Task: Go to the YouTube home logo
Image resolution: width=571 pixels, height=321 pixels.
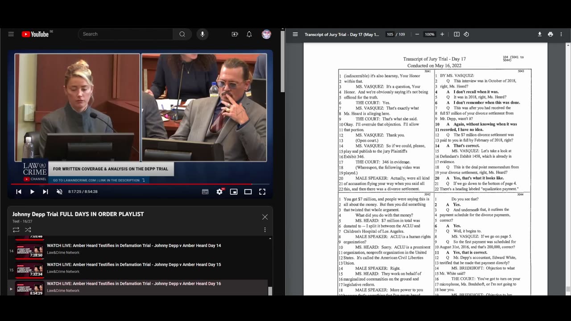Action: coord(35,34)
